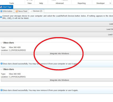113x102 pixels.
Task: Select the location text \\.\PHYSICALDRIVE2
Action: 17,50
